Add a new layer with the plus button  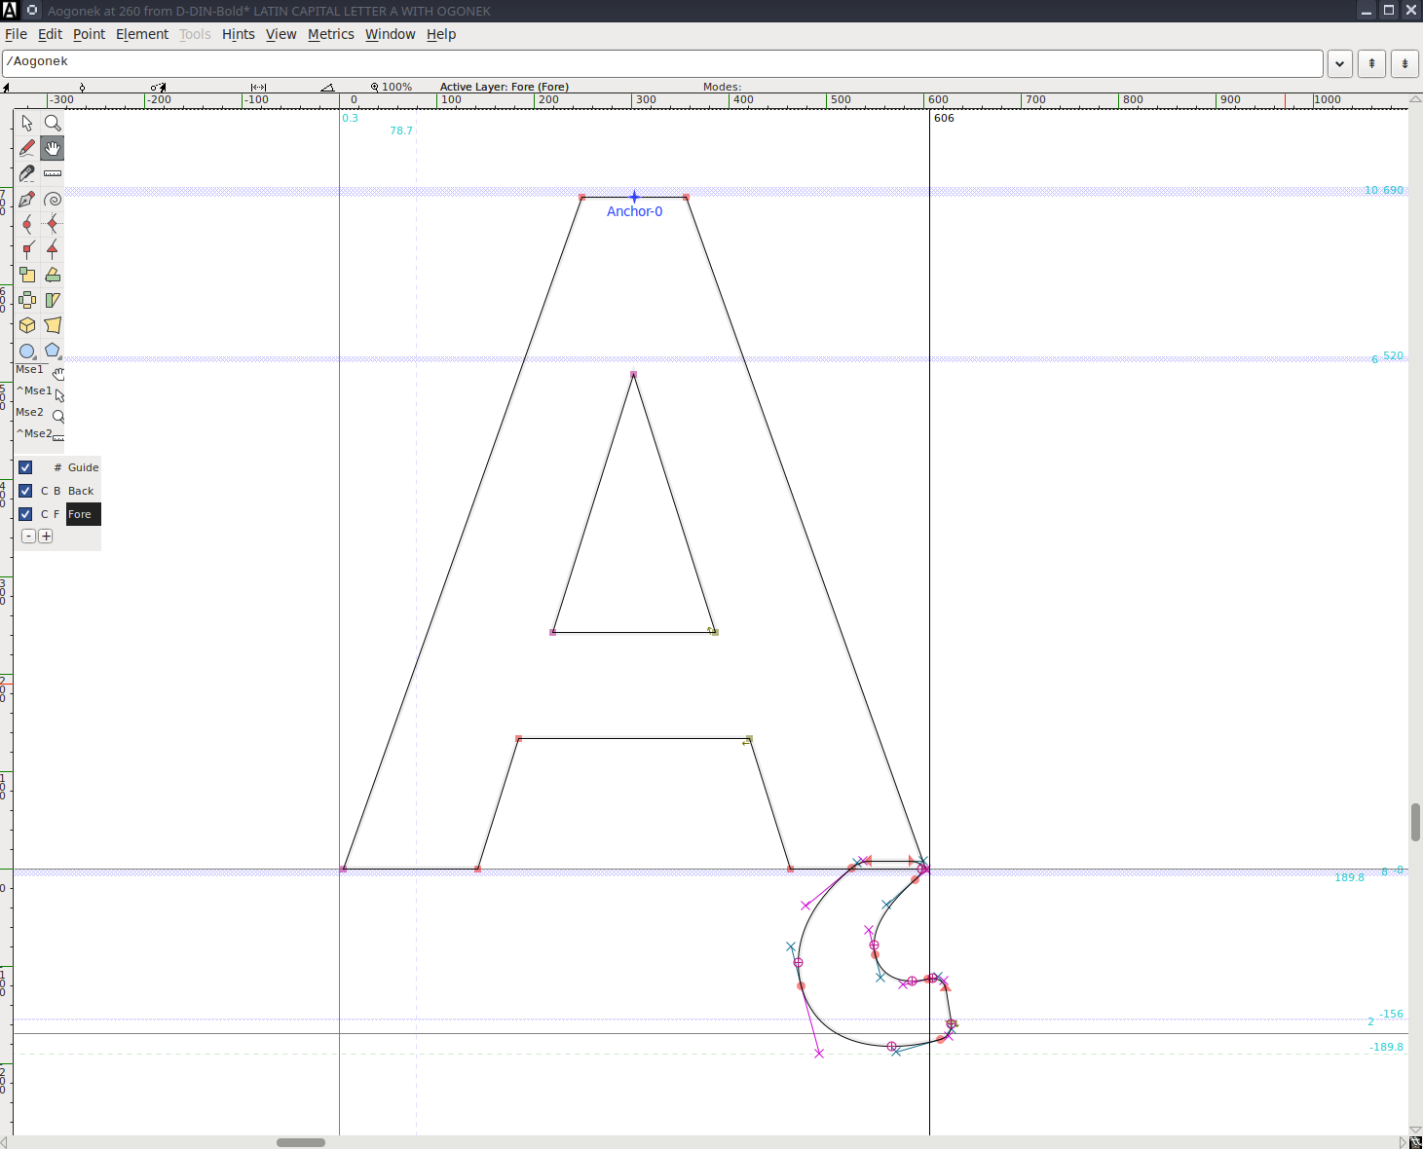[x=46, y=536]
